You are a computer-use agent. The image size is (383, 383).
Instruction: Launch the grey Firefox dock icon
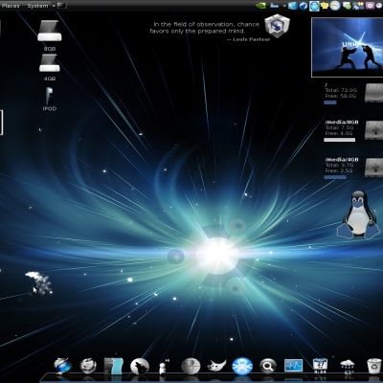[x=88, y=366]
